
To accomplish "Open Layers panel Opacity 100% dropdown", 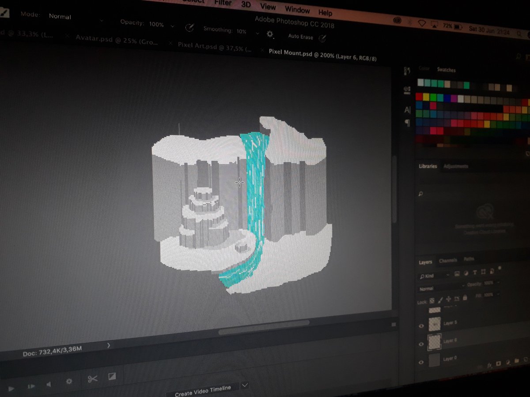I will (498, 282).
